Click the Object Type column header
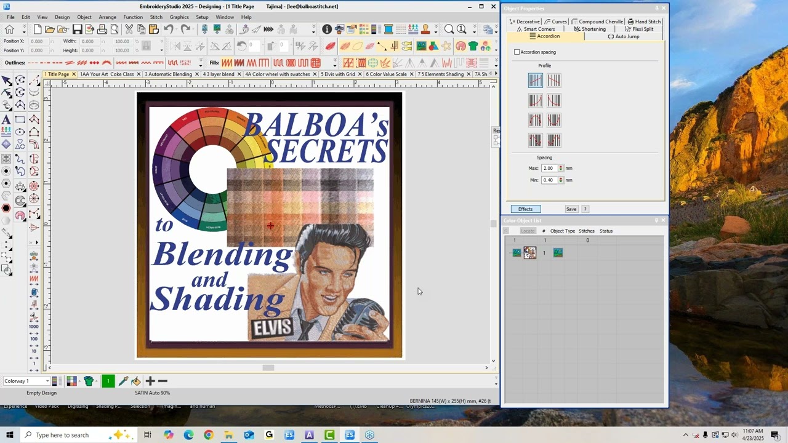 pos(563,231)
